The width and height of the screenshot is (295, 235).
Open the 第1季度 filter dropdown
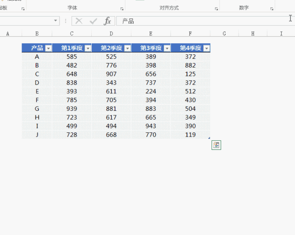(x=88, y=48)
